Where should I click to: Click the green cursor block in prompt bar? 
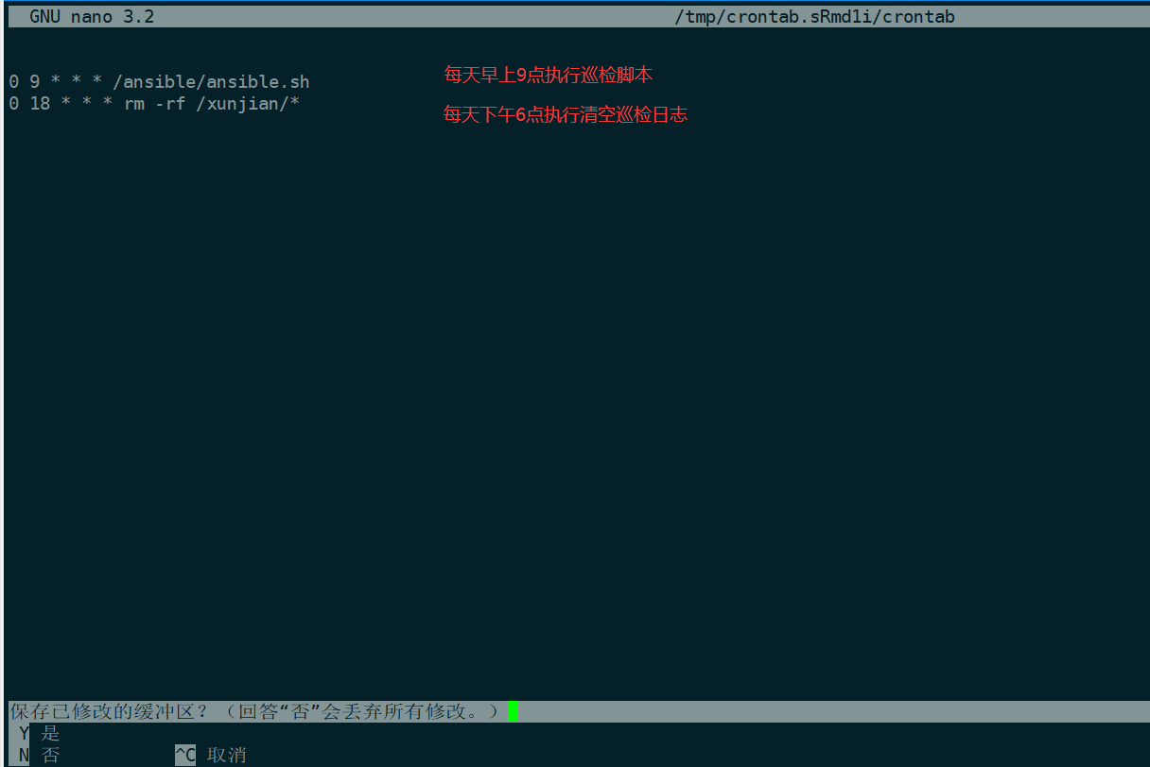[514, 710]
